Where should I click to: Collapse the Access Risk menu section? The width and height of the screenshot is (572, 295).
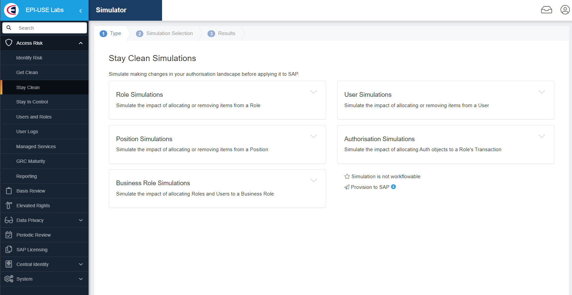click(x=81, y=43)
